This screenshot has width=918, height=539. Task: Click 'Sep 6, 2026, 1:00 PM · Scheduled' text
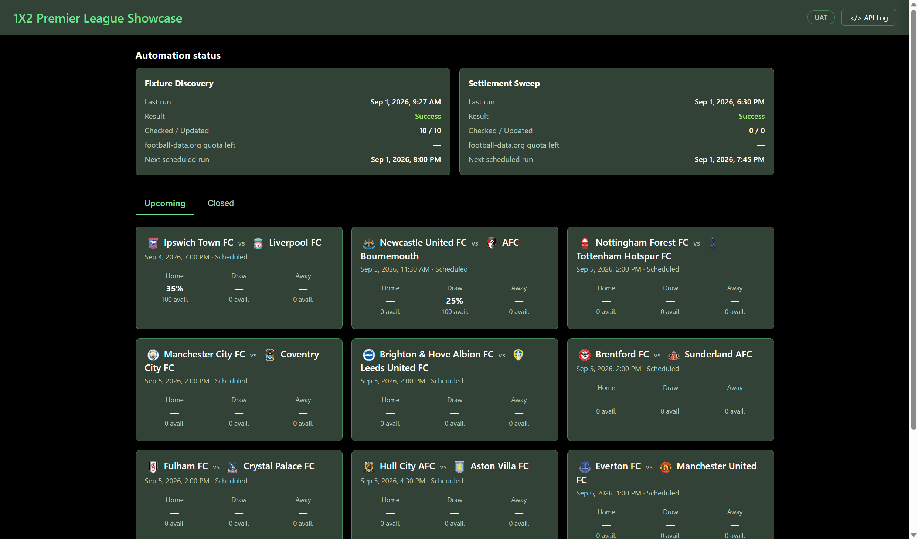(x=628, y=493)
